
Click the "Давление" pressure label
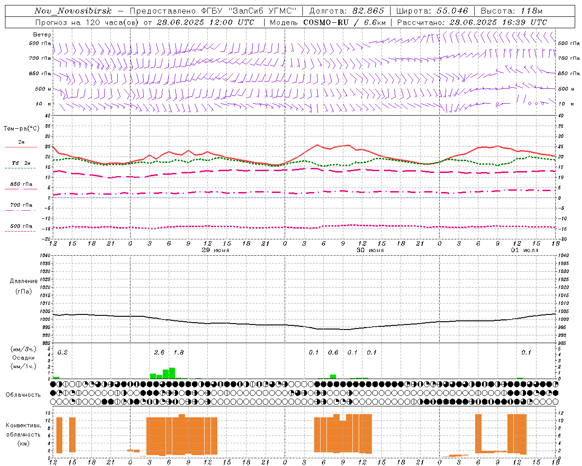coord(24,281)
